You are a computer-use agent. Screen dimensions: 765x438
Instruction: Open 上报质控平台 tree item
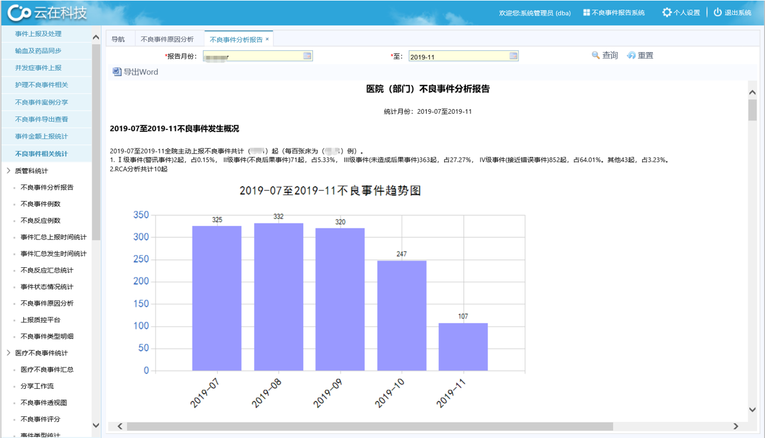click(x=40, y=320)
